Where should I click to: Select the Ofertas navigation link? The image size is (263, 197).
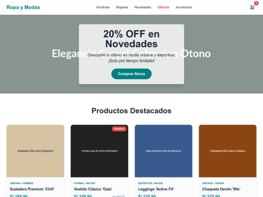pyautogui.click(x=163, y=7)
